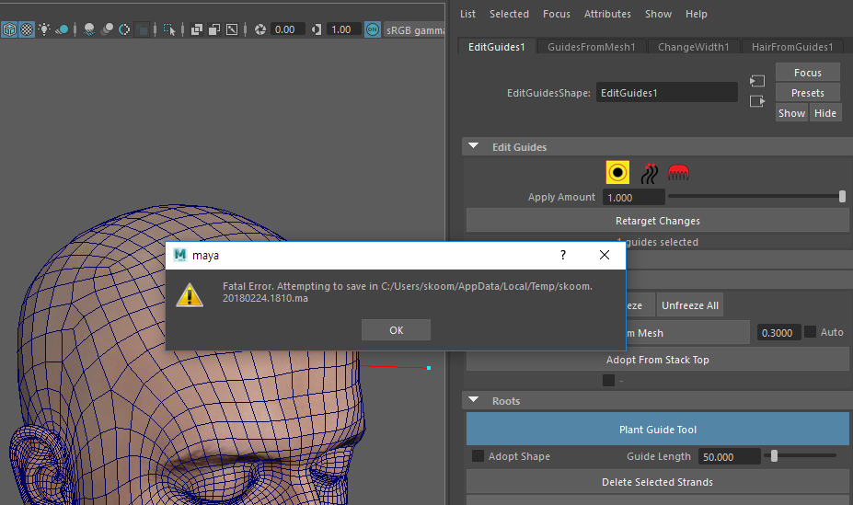The width and height of the screenshot is (853, 505).
Task: Click the Apply Amount slider handle
Action: [842, 196]
